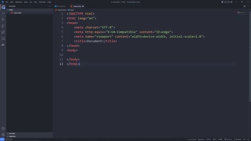This screenshot has width=251, height=141.
Task: Click the HTML file icon in breadcrumb
Action: 56,10
